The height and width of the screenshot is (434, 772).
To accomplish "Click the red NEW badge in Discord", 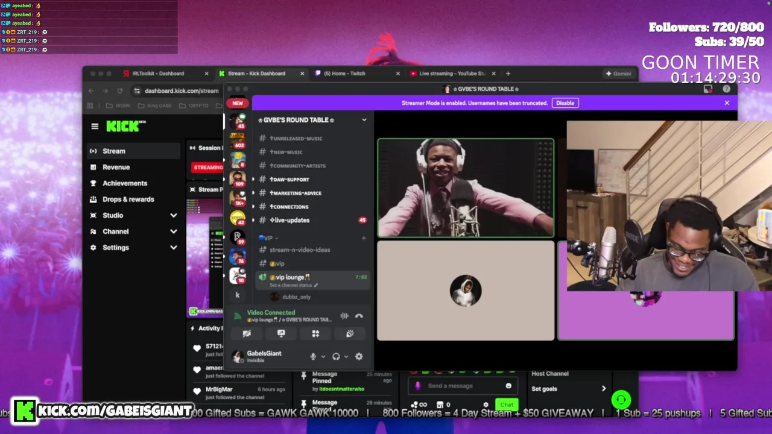I will tap(238, 103).
